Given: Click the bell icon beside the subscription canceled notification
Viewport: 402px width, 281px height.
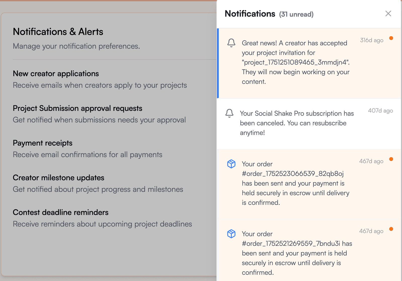Looking at the screenshot, I should (229, 113).
